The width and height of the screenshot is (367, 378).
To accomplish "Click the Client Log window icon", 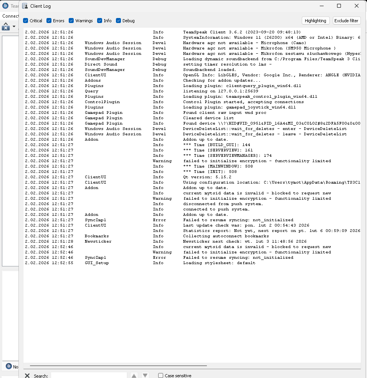I will pyautogui.click(x=25, y=6).
